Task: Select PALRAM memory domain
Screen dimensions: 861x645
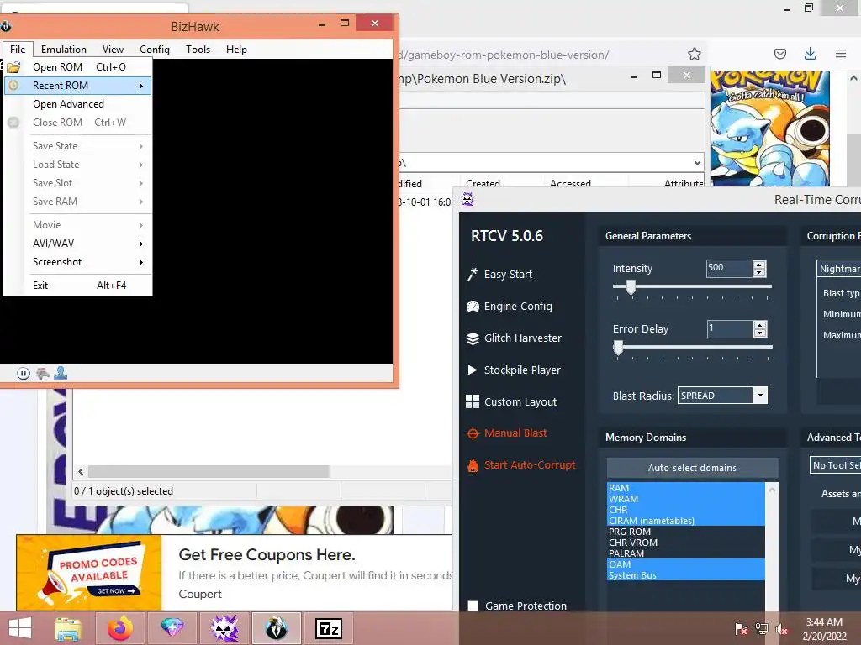Action: point(686,554)
